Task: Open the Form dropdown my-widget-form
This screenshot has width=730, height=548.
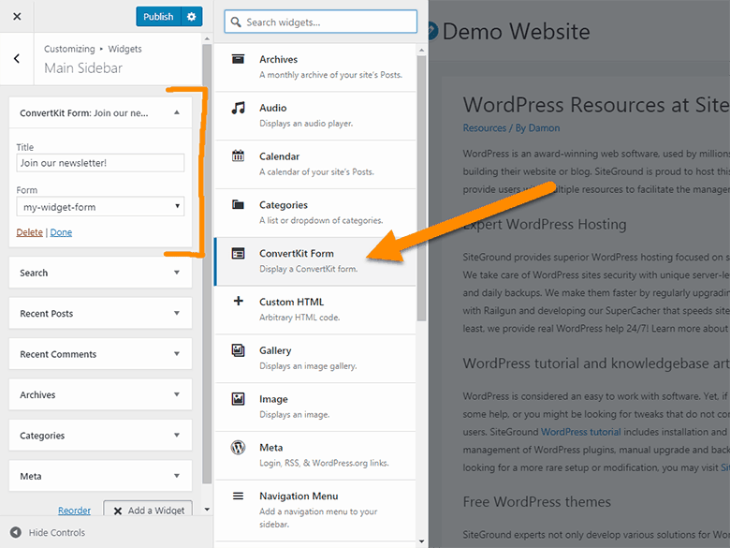Action: [100, 207]
